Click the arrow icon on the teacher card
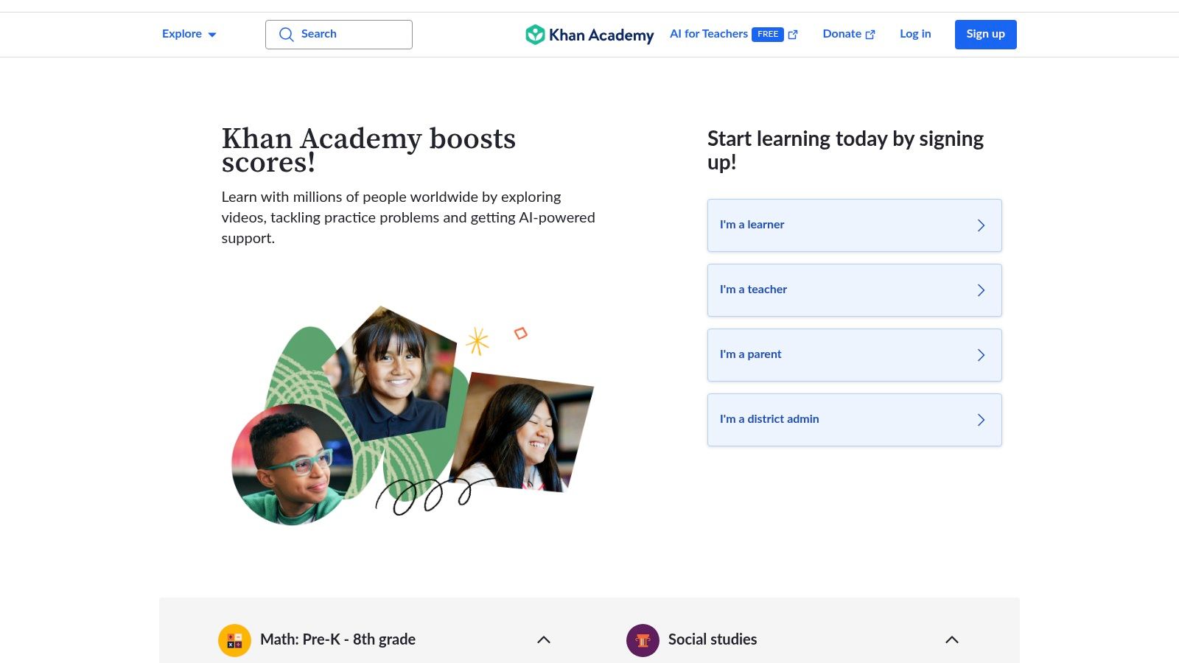The width and height of the screenshot is (1179, 663). 981,290
